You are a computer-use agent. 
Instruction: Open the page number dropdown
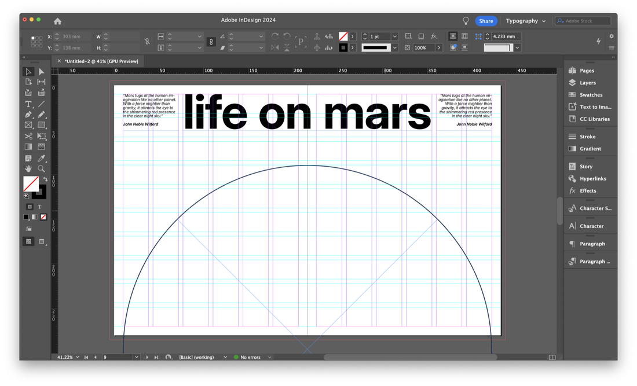pyautogui.click(x=137, y=357)
